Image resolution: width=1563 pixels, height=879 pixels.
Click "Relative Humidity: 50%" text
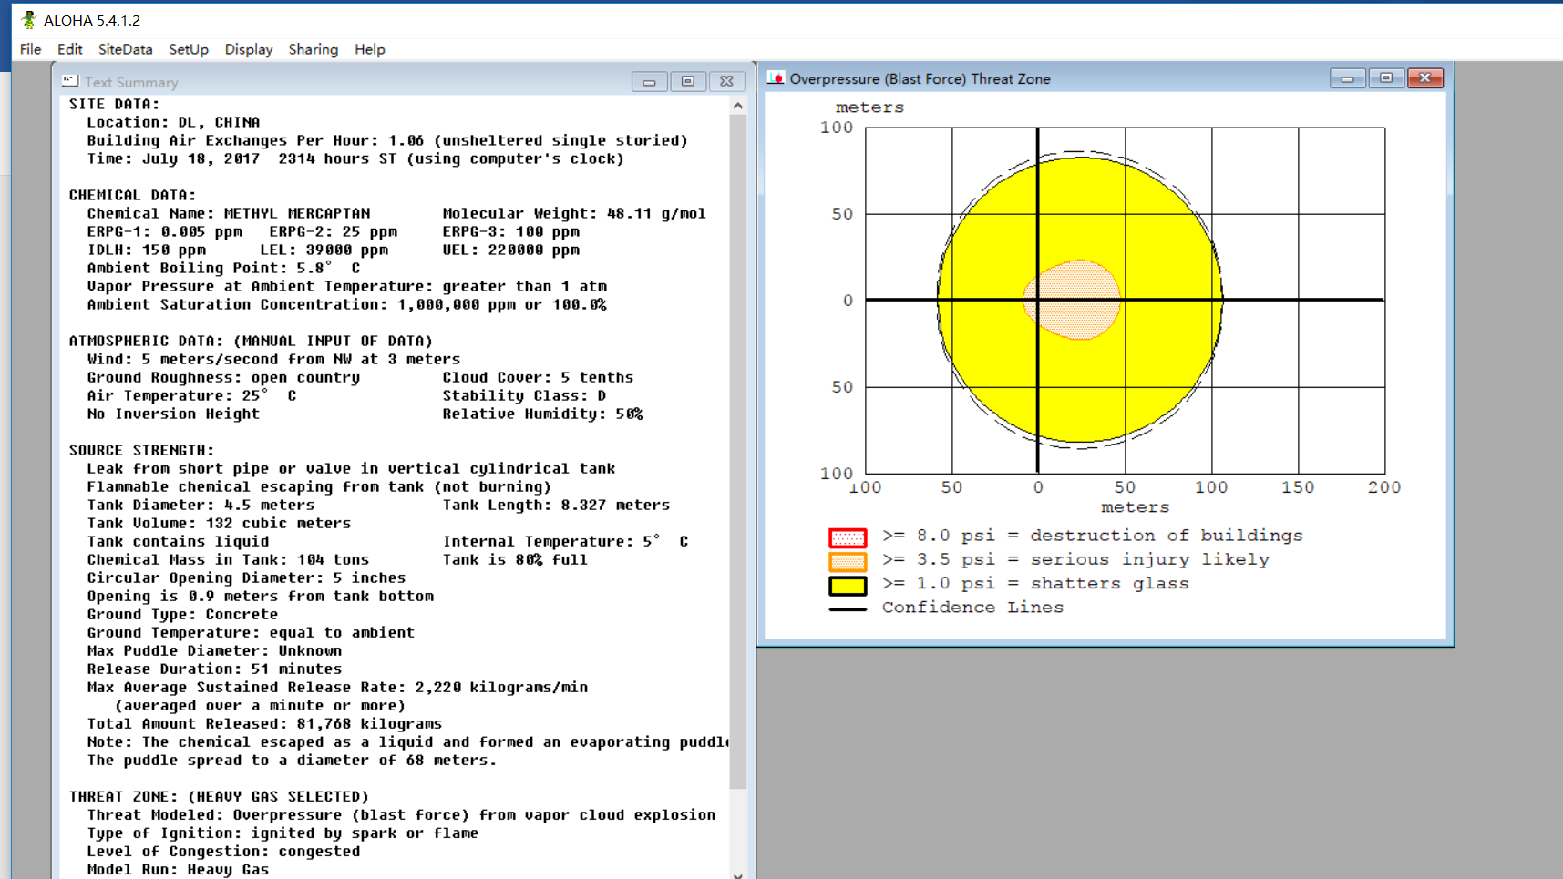coord(542,414)
